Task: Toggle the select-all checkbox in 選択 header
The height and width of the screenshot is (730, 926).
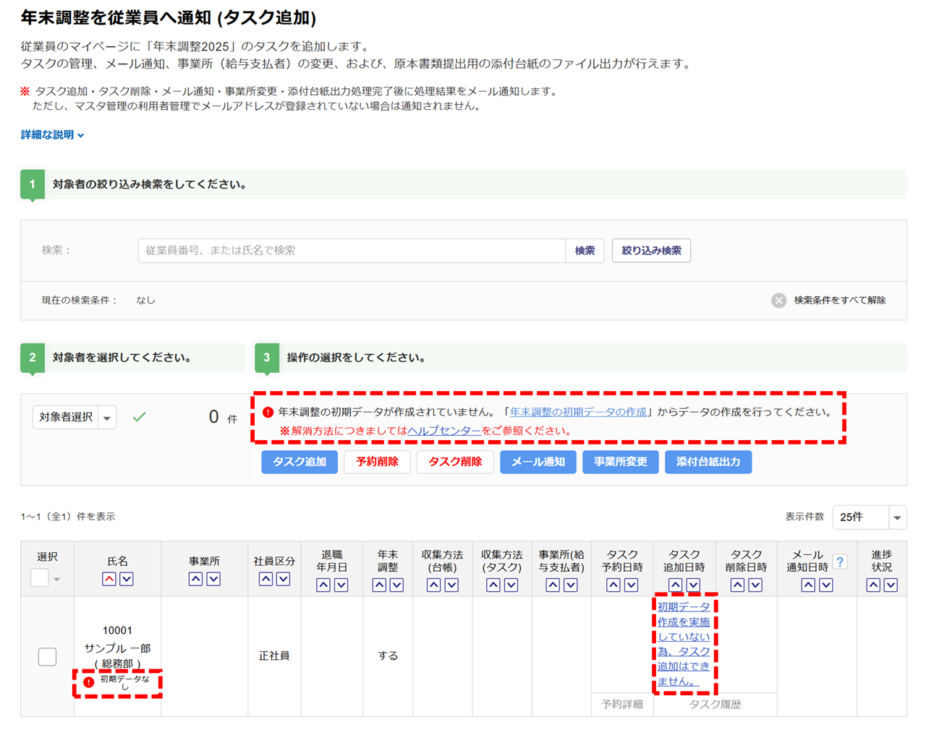Action: [x=40, y=577]
